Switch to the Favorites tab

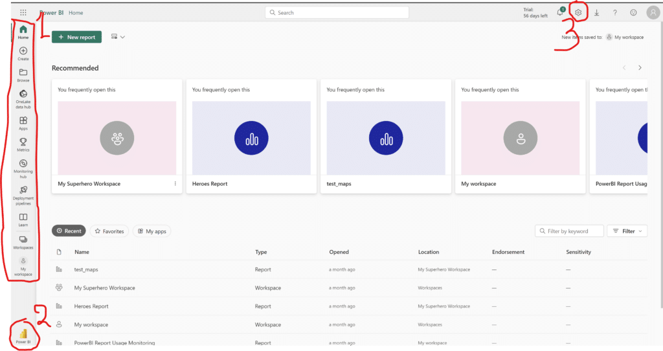point(109,231)
